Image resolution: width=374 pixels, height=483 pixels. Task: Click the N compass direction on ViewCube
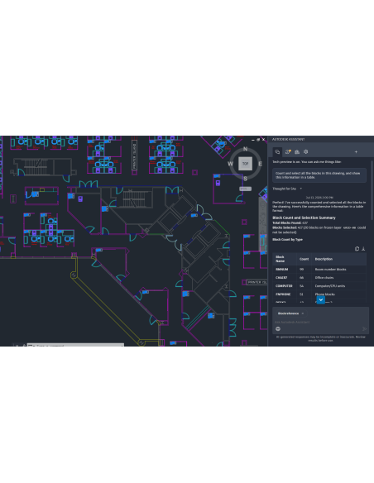[245, 149]
